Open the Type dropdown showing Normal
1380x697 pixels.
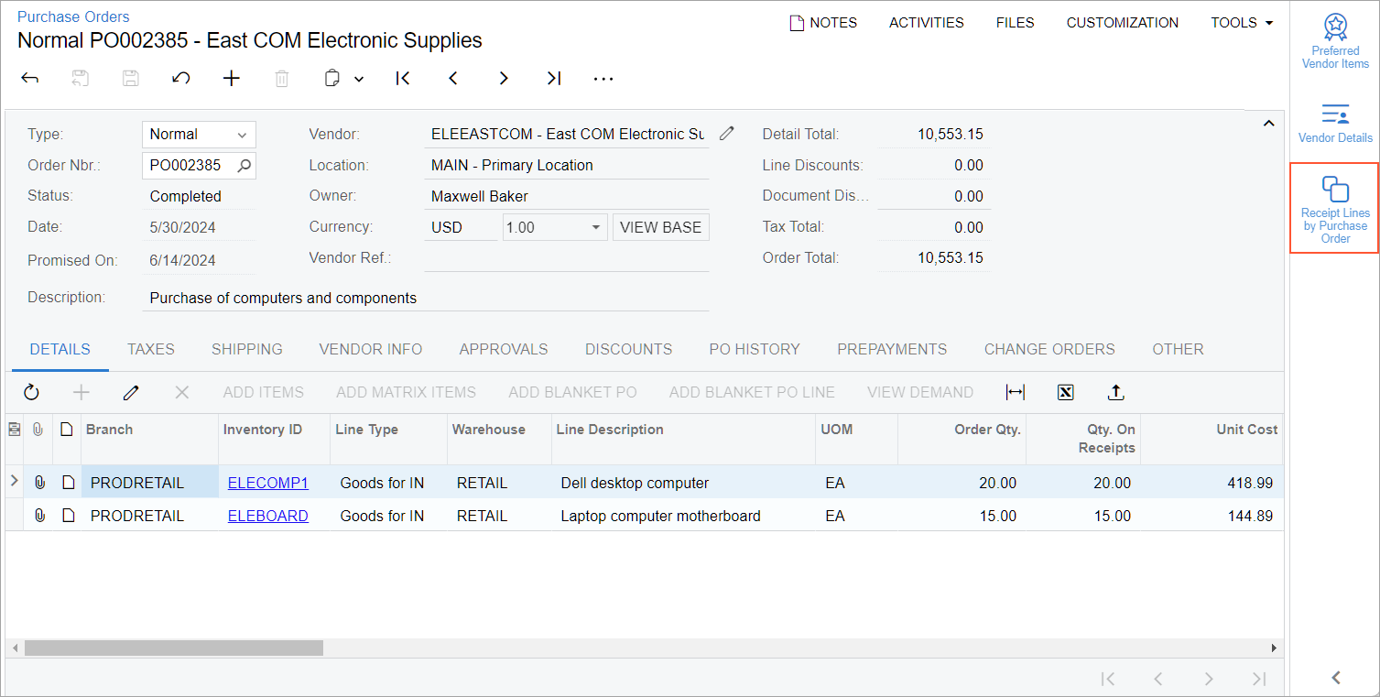[199, 135]
